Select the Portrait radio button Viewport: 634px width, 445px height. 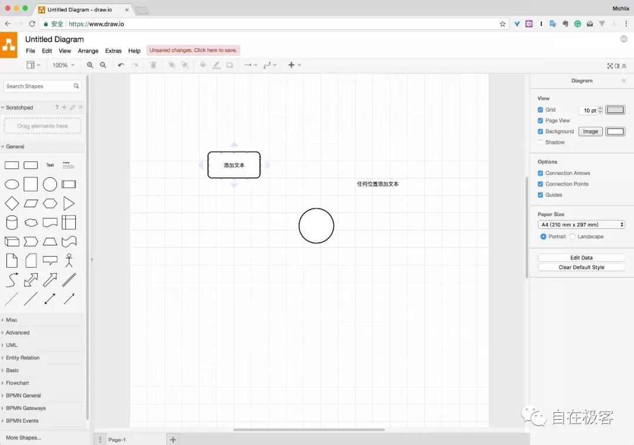click(543, 237)
